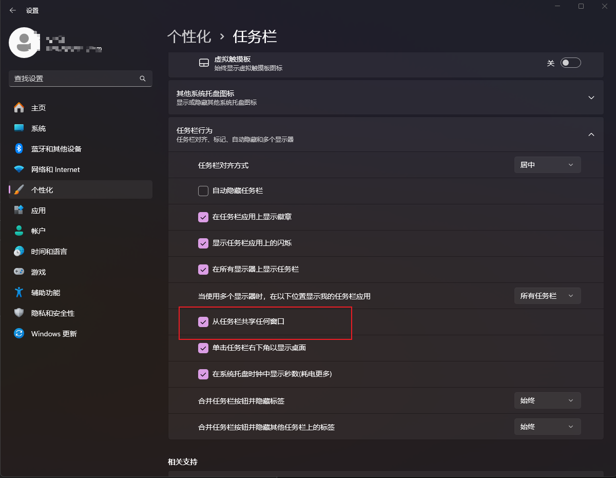The width and height of the screenshot is (616, 478).
Task: Click the 游戏 controller icon
Action: pyautogui.click(x=19, y=272)
